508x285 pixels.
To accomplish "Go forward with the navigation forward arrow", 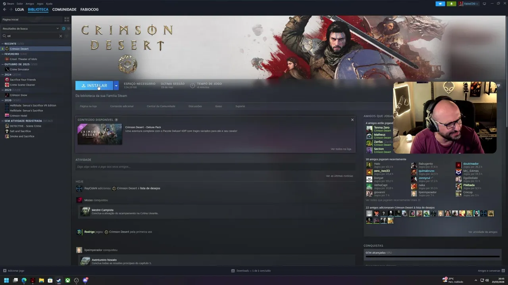I will 11,9.
